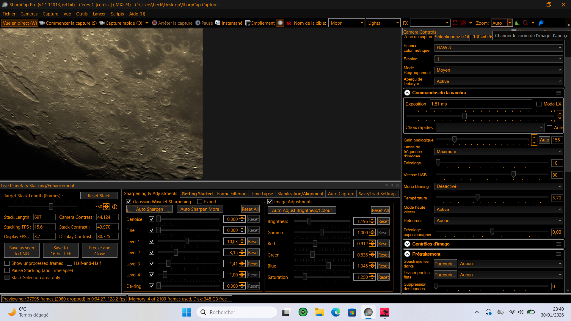Click the blue plug icon in toolbar
Image resolution: width=571 pixels, height=321 pixels.
(541, 23)
